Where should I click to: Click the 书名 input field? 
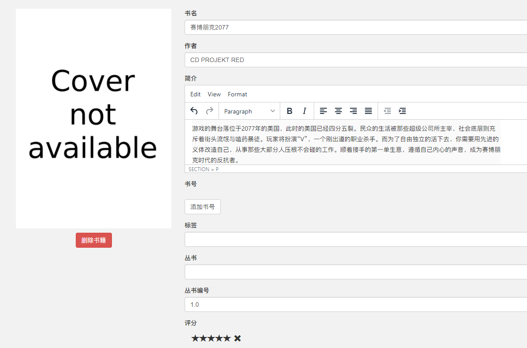(x=356, y=27)
